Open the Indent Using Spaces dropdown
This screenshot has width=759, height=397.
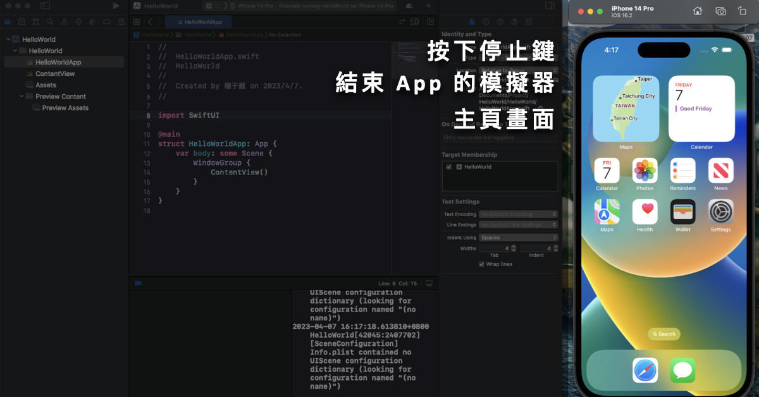coord(519,238)
